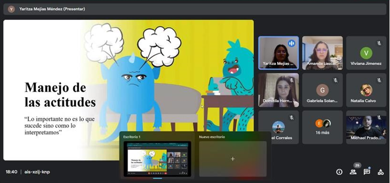Image resolution: width=390 pixels, height=183 pixels.
Task: Click the speaking indicator on Yaritza's tile
Action: pos(292,43)
